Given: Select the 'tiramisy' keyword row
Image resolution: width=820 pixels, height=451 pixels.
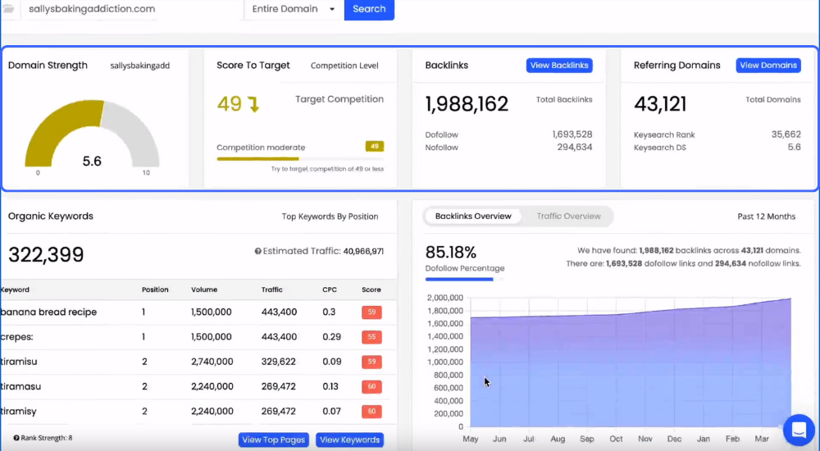Looking at the screenshot, I should pyautogui.click(x=198, y=412).
